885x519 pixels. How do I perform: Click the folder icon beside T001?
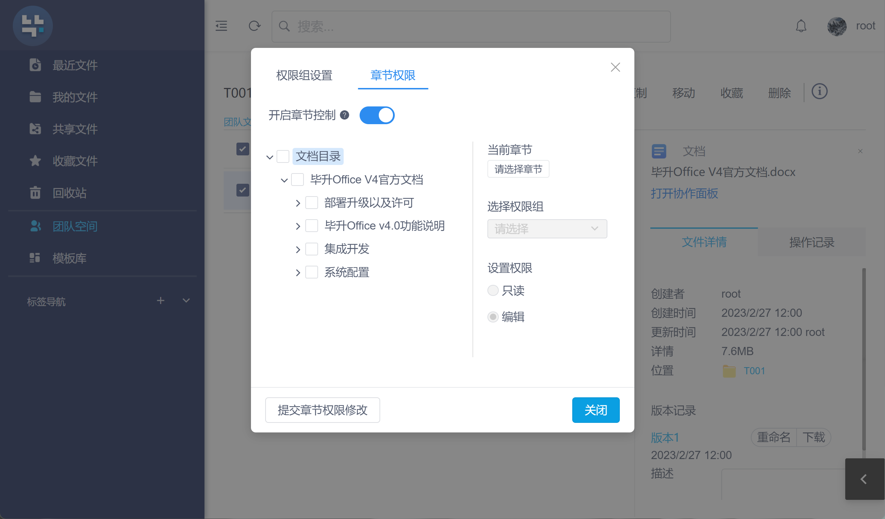(x=730, y=371)
